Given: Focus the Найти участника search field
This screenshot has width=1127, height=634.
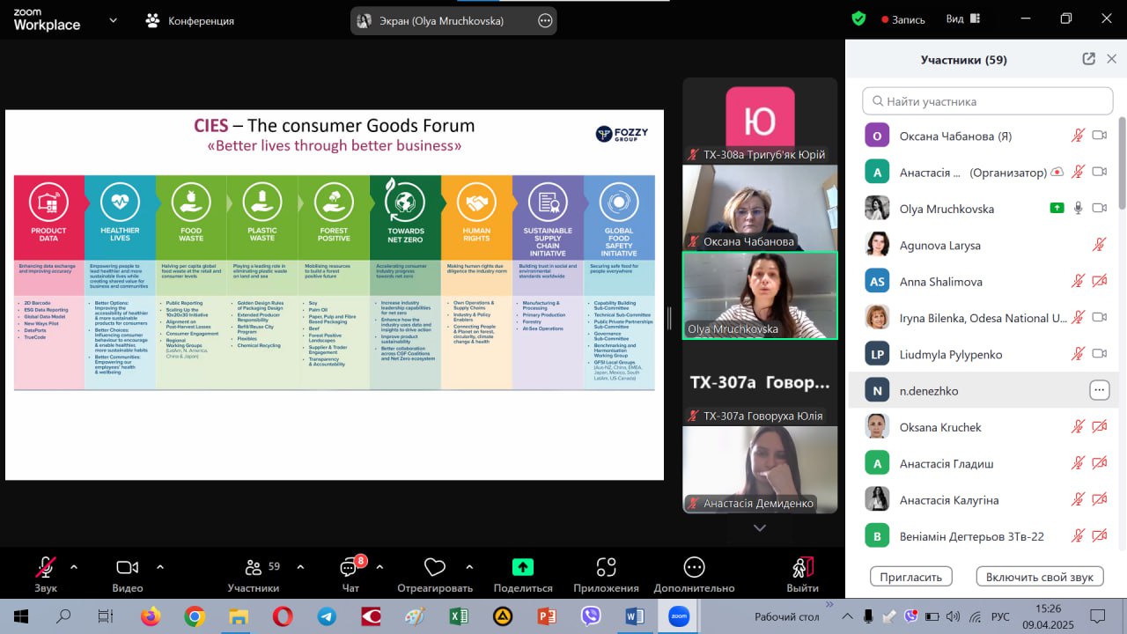Looking at the screenshot, I should coord(987,101).
